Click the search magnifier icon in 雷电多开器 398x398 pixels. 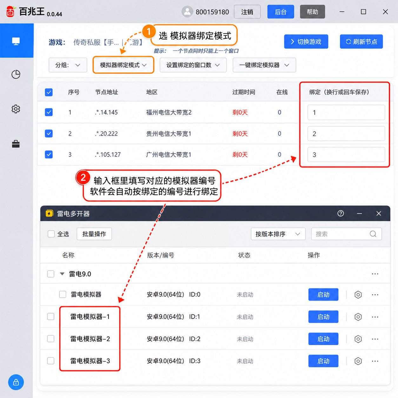tap(373, 234)
